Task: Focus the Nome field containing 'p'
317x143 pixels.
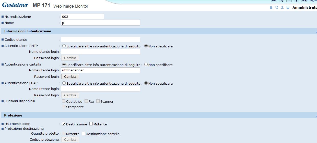Action: coord(100,23)
